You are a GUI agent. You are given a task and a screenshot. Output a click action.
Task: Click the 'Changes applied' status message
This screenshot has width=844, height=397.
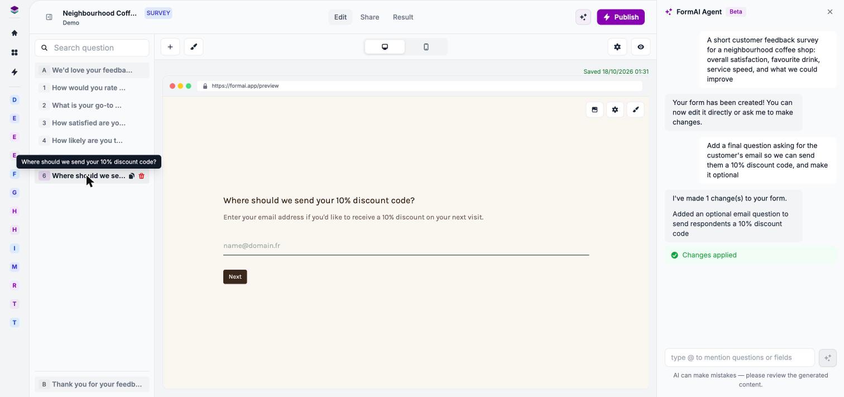751,255
